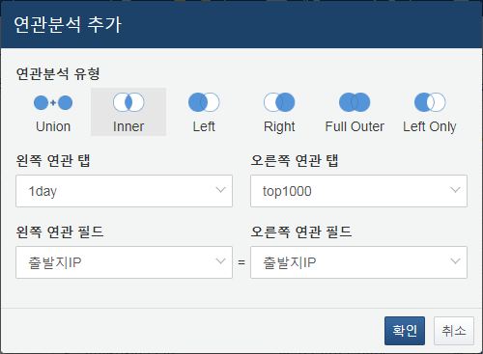Cancel with the 취소 button
Viewport: 483px width, 354px height.
454,331
